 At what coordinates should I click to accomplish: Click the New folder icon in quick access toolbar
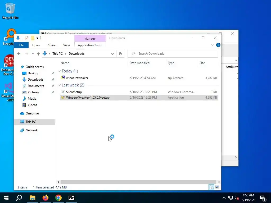(x=33, y=38)
